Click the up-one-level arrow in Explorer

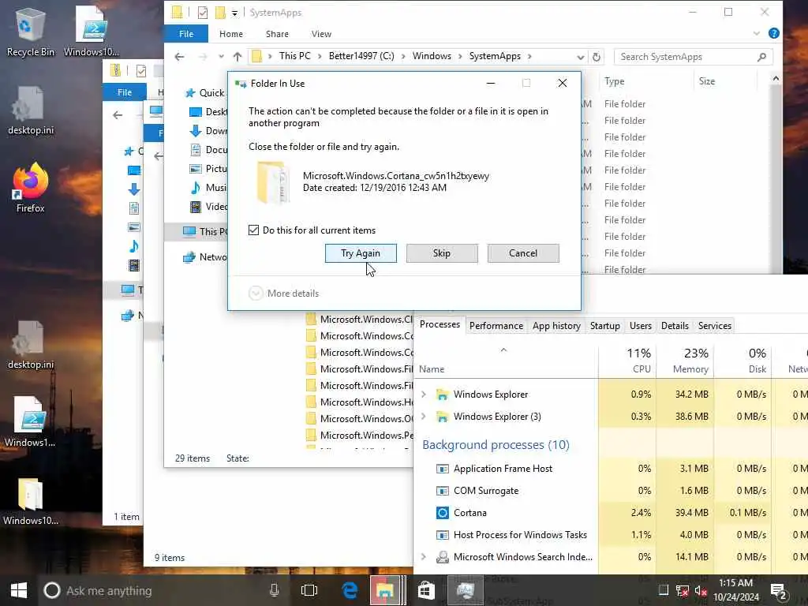pos(237,57)
